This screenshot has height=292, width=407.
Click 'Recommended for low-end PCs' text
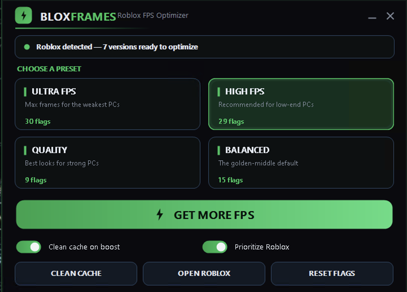266,105
